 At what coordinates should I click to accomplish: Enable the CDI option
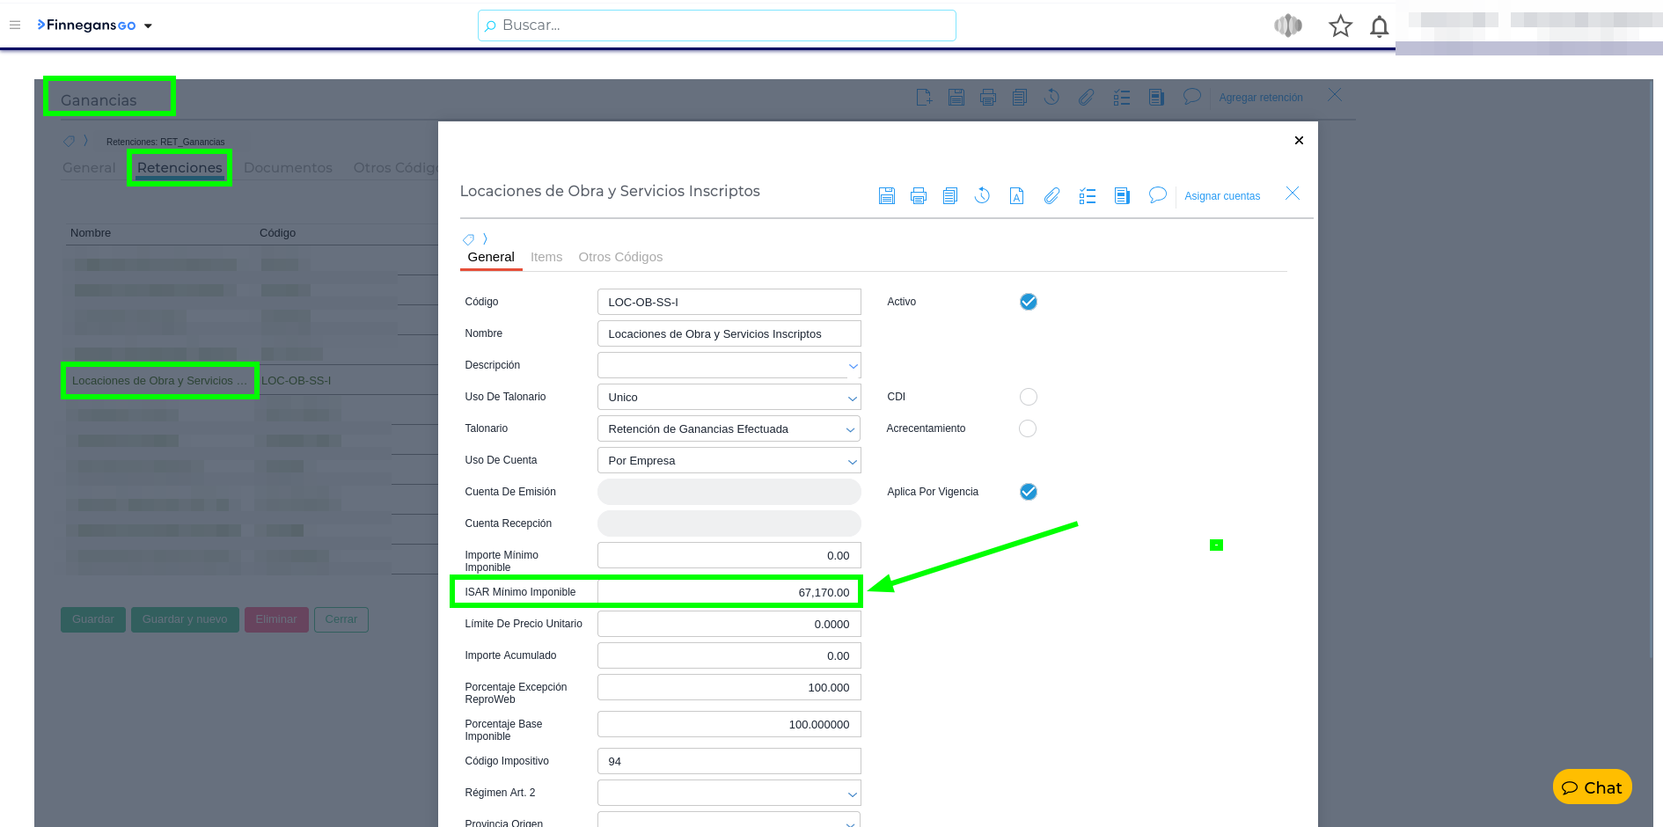(x=1028, y=397)
